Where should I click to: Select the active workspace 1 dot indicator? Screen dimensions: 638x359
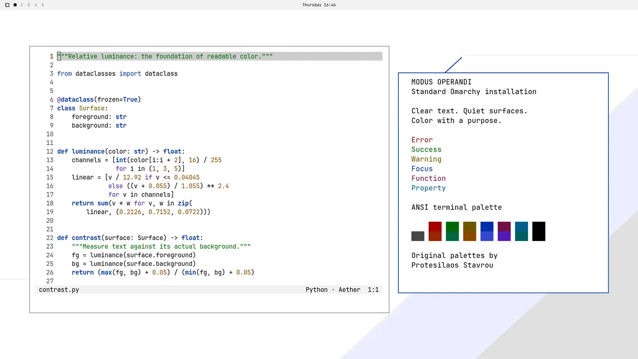coord(15,5)
